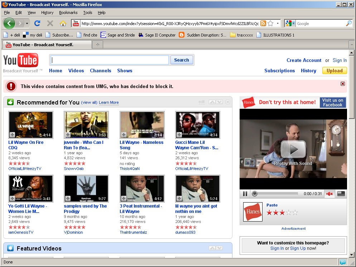Move Featured Videos module up arrow
Screen dimensions: 356x267
coord(212,248)
